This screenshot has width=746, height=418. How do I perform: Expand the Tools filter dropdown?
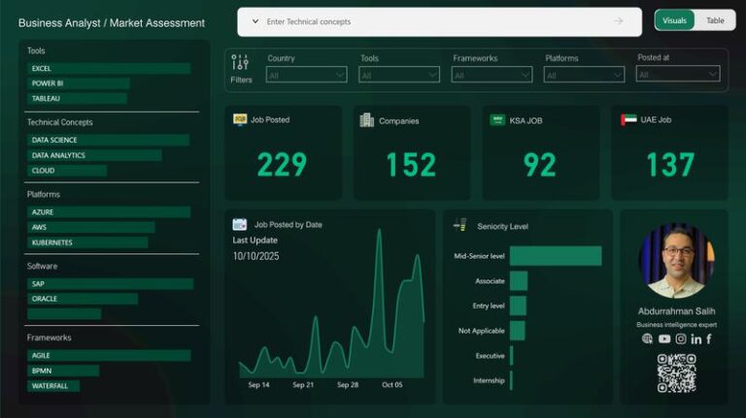click(x=399, y=75)
